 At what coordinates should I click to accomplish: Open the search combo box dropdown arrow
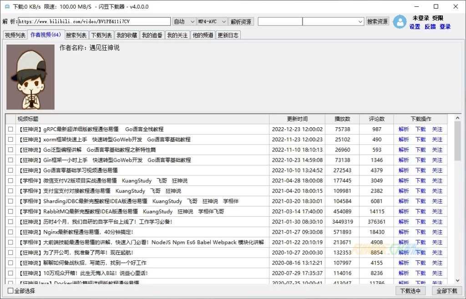[360, 22]
